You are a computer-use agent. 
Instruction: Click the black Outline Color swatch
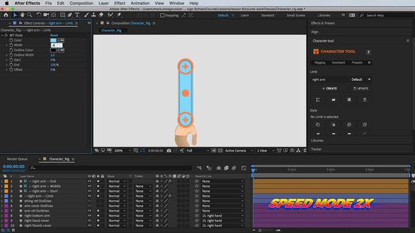pyautogui.click(x=53, y=50)
